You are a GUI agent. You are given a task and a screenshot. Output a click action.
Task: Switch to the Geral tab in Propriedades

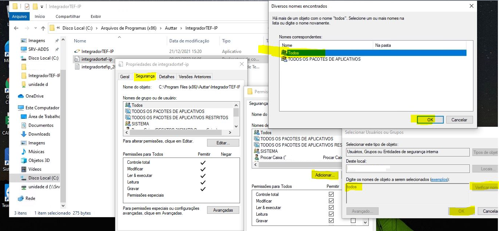coord(125,77)
